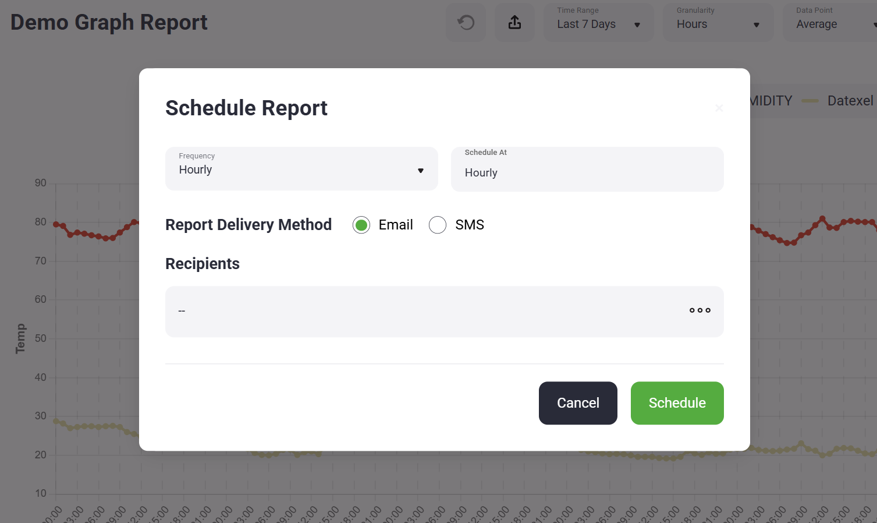
Task: Toggle the HUMIDITY legend entry
Action: [x=771, y=101]
